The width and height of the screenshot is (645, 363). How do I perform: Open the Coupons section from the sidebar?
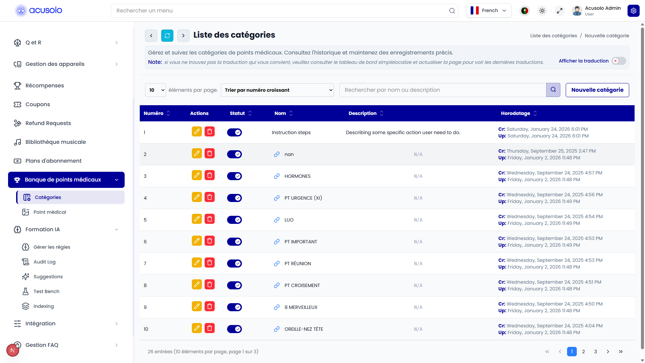[x=38, y=104]
